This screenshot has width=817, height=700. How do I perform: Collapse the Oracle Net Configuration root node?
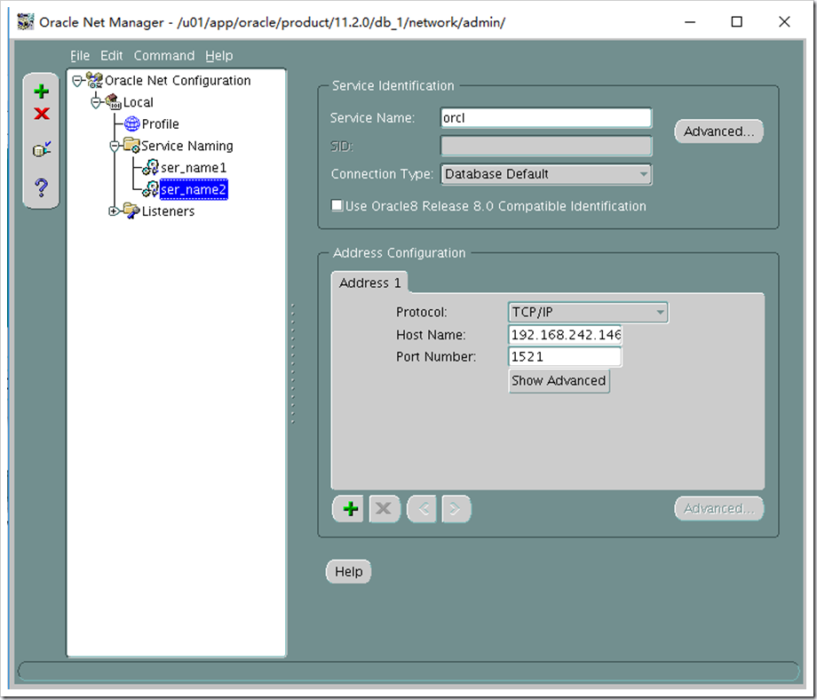[77, 81]
